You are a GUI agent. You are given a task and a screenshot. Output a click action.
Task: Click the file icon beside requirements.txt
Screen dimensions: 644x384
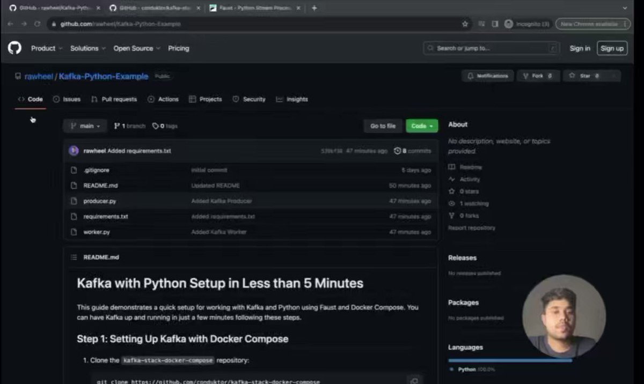coord(74,217)
